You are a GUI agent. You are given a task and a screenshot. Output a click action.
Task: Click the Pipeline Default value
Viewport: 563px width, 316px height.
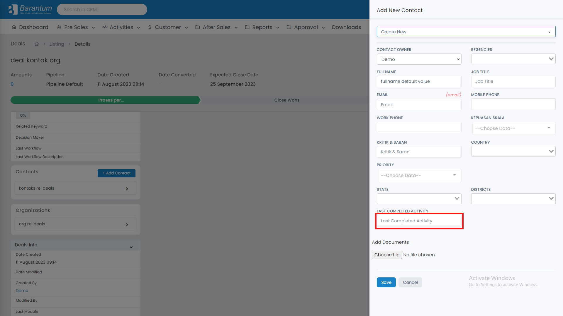[65, 84]
